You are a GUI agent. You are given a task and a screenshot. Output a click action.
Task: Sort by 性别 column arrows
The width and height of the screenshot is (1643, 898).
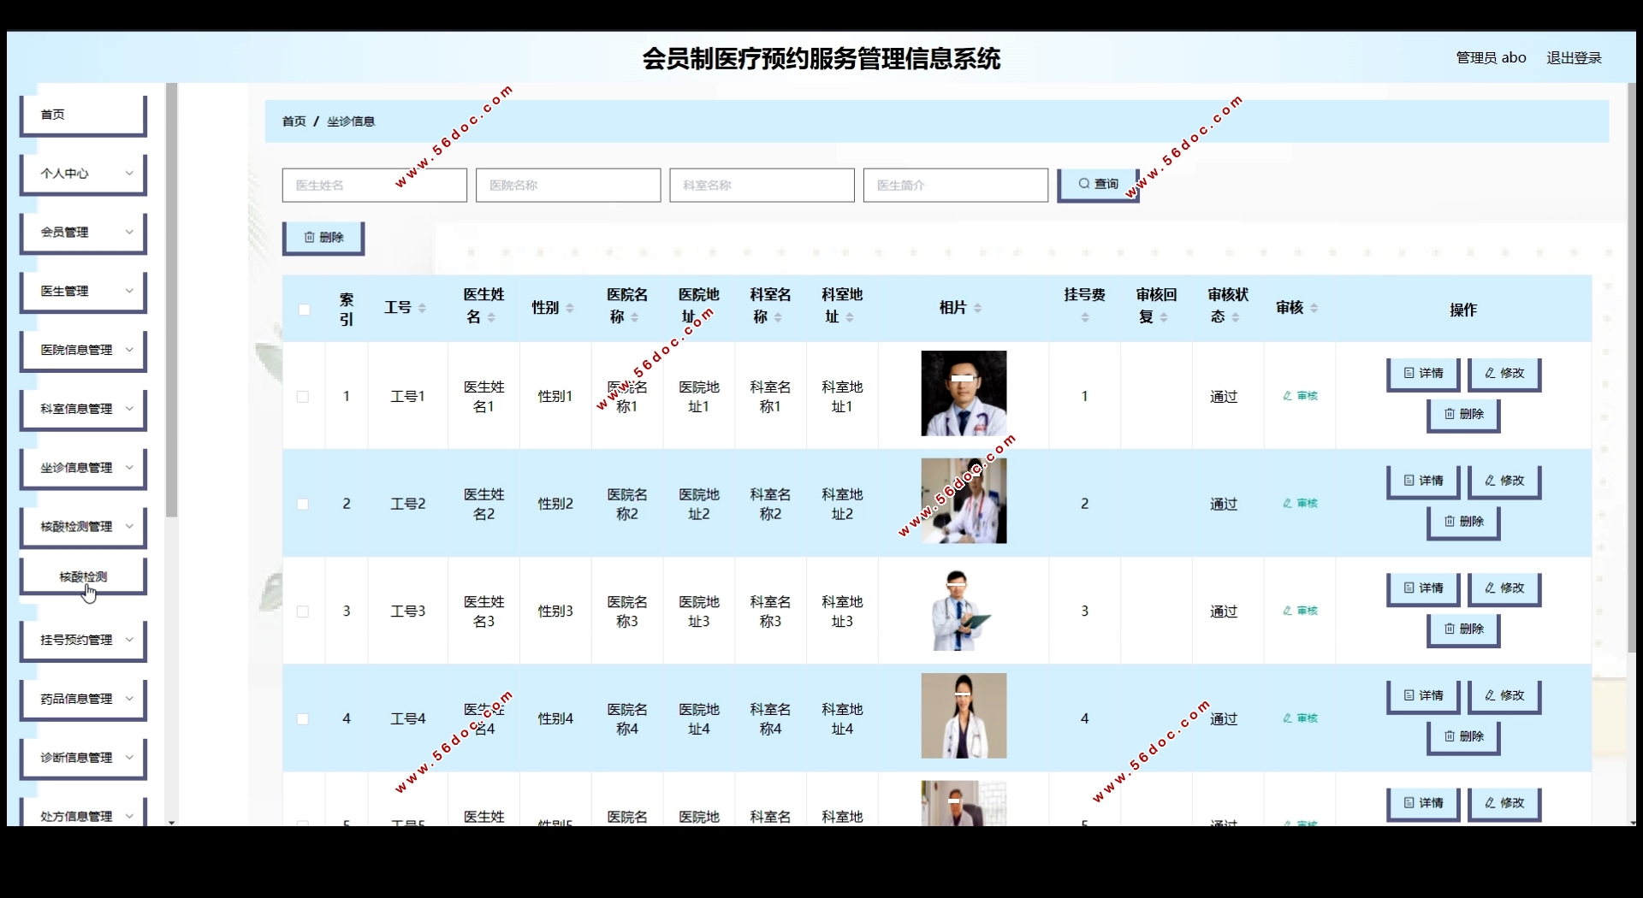569,308
